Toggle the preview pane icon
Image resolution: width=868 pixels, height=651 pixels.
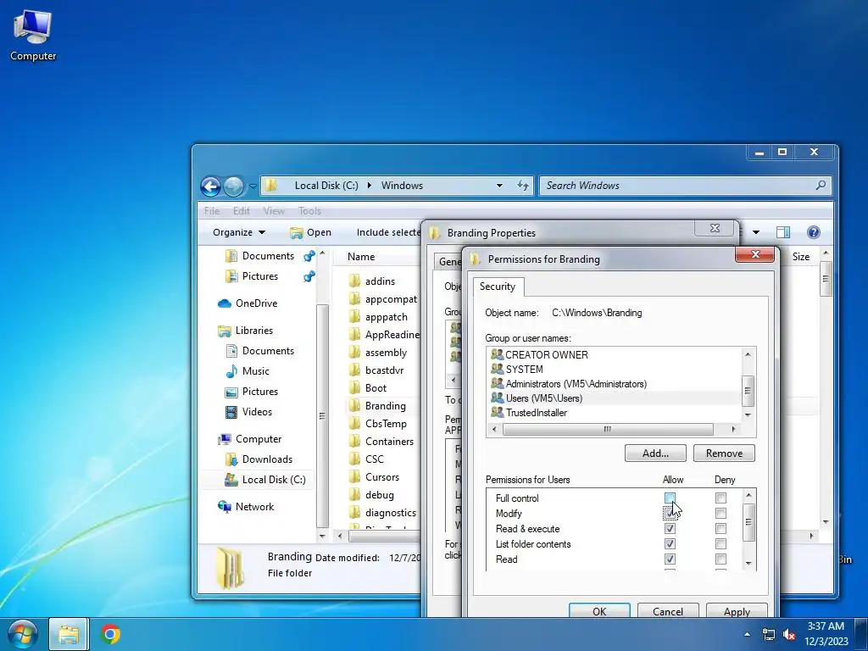coord(782,232)
